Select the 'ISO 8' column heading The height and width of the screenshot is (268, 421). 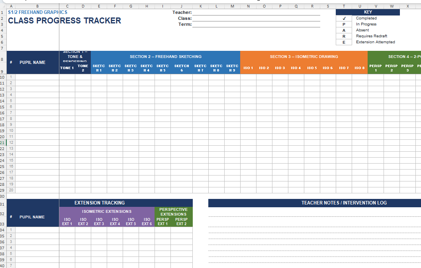click(360, 68)
